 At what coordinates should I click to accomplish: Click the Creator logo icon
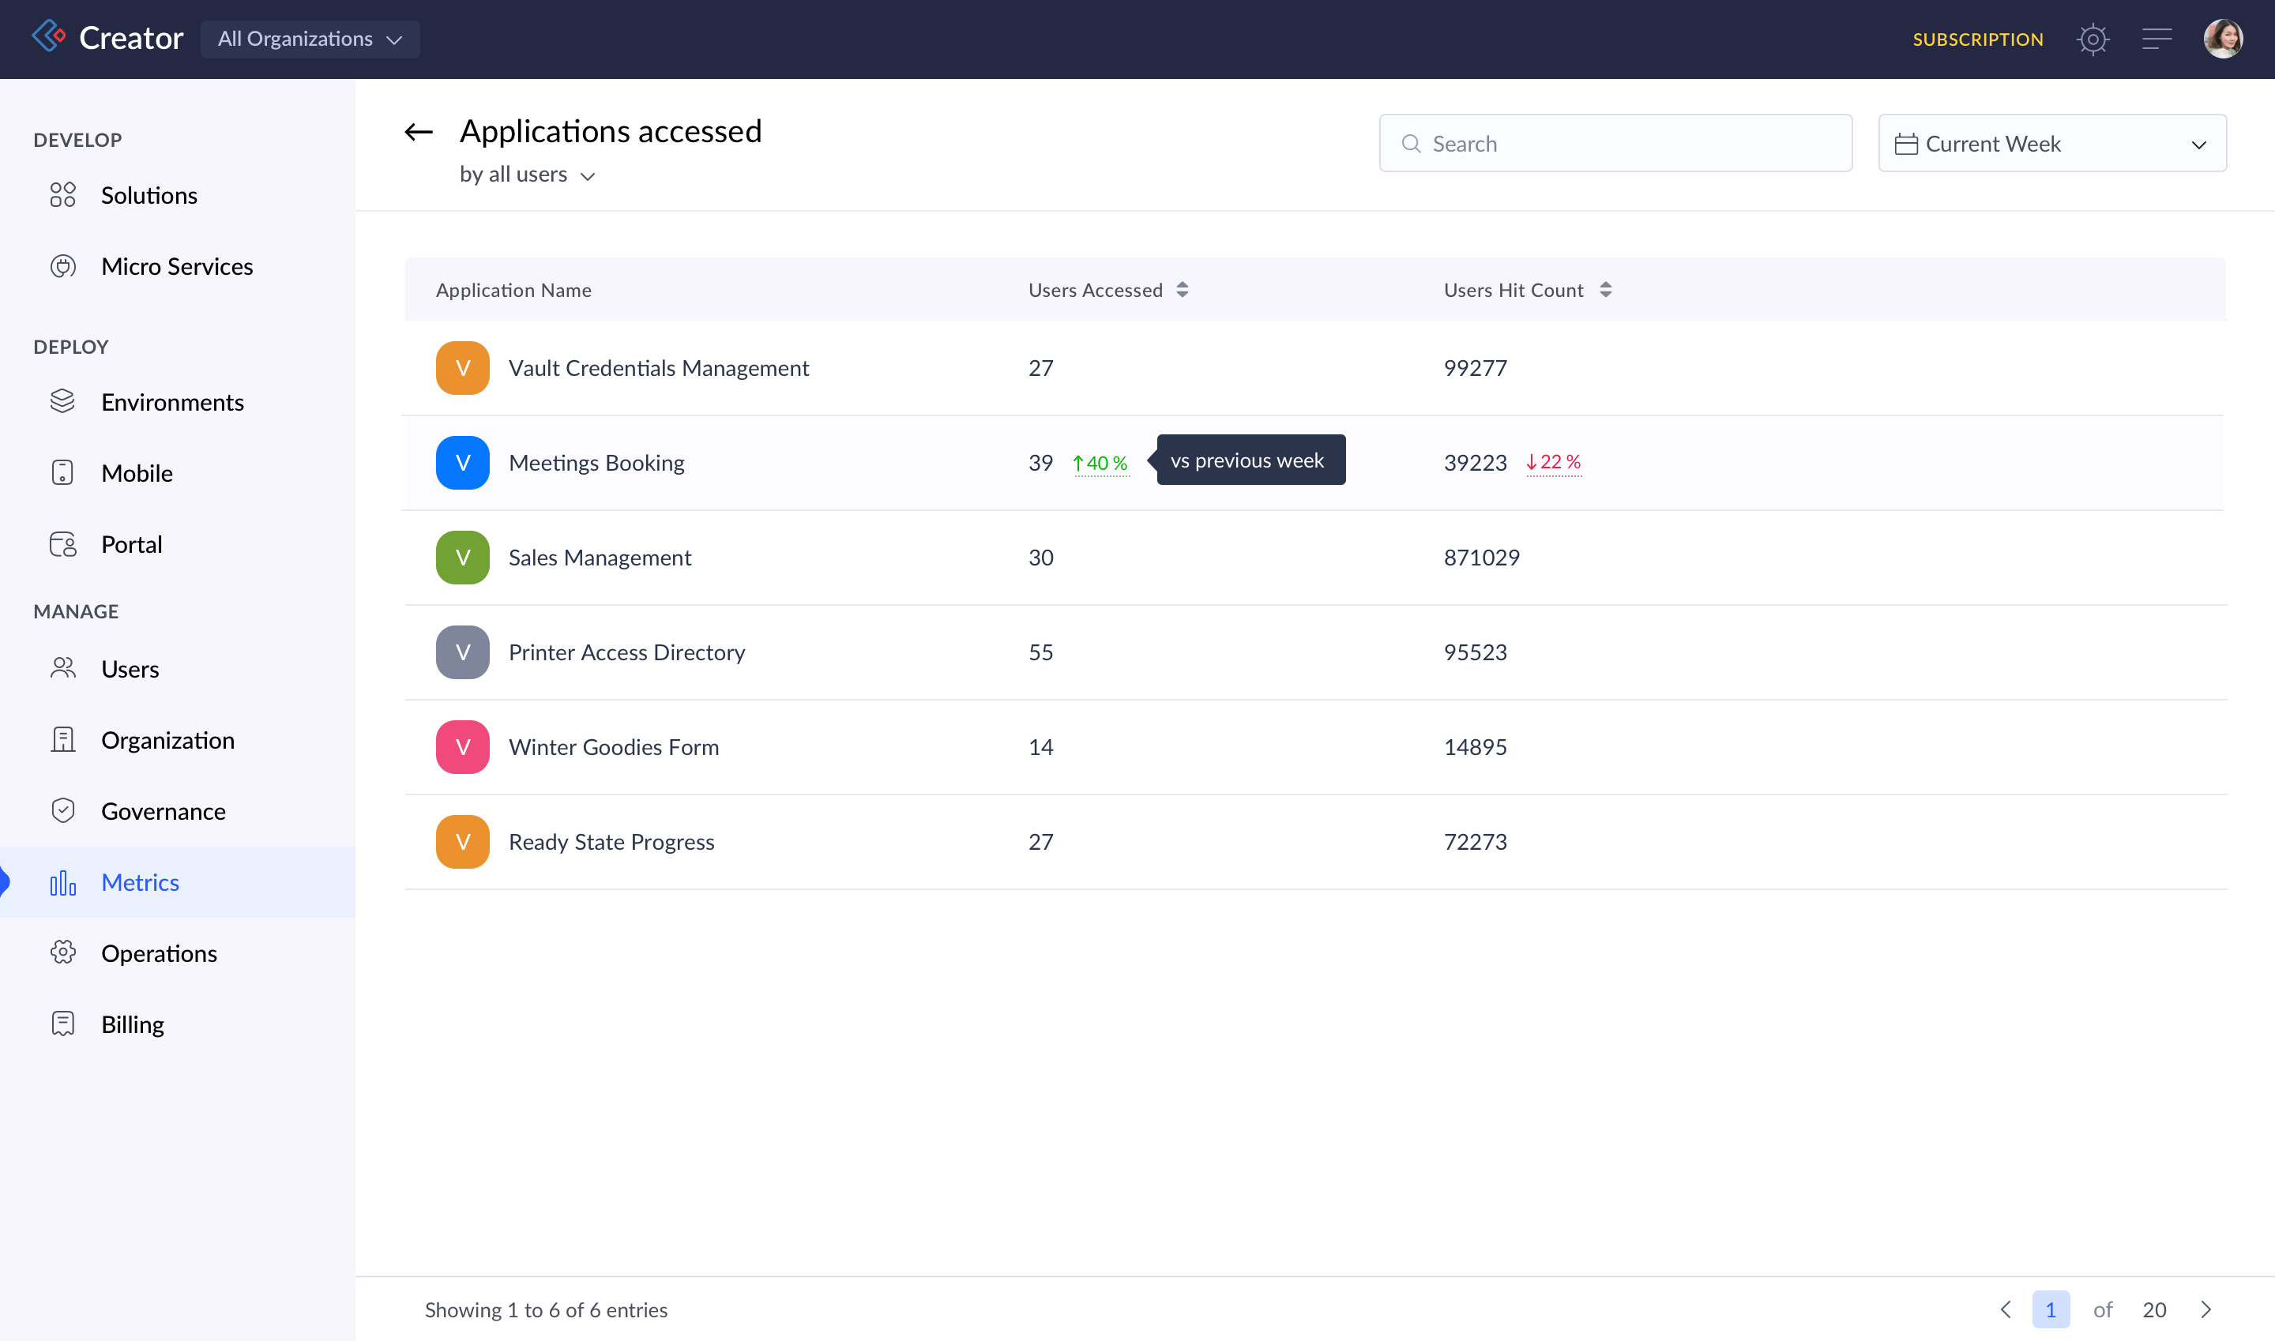tap(49, 37)
